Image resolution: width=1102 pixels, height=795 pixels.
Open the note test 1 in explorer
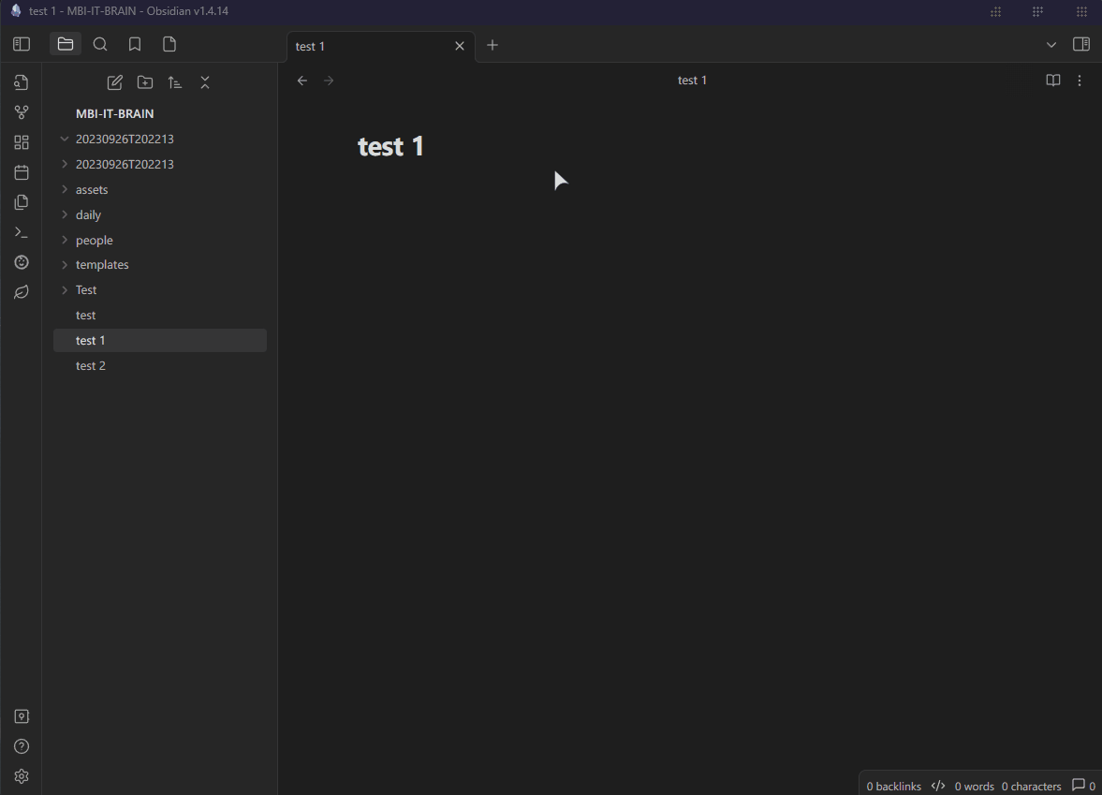pos(159,340)
